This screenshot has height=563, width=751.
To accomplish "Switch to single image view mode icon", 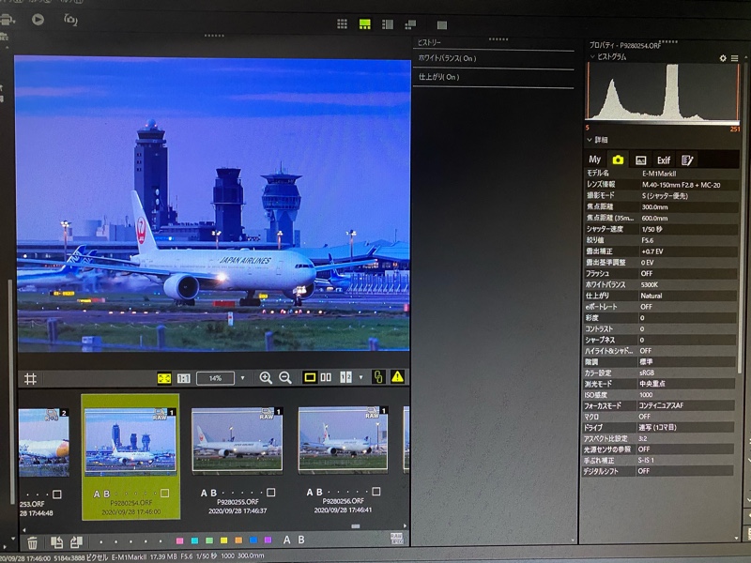I will (x=442, y=25).
